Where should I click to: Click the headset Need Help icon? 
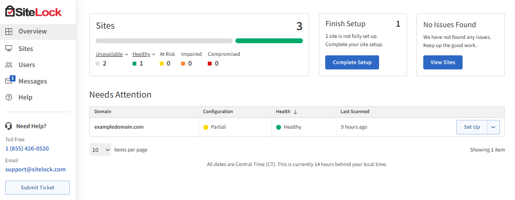[8, 126]
